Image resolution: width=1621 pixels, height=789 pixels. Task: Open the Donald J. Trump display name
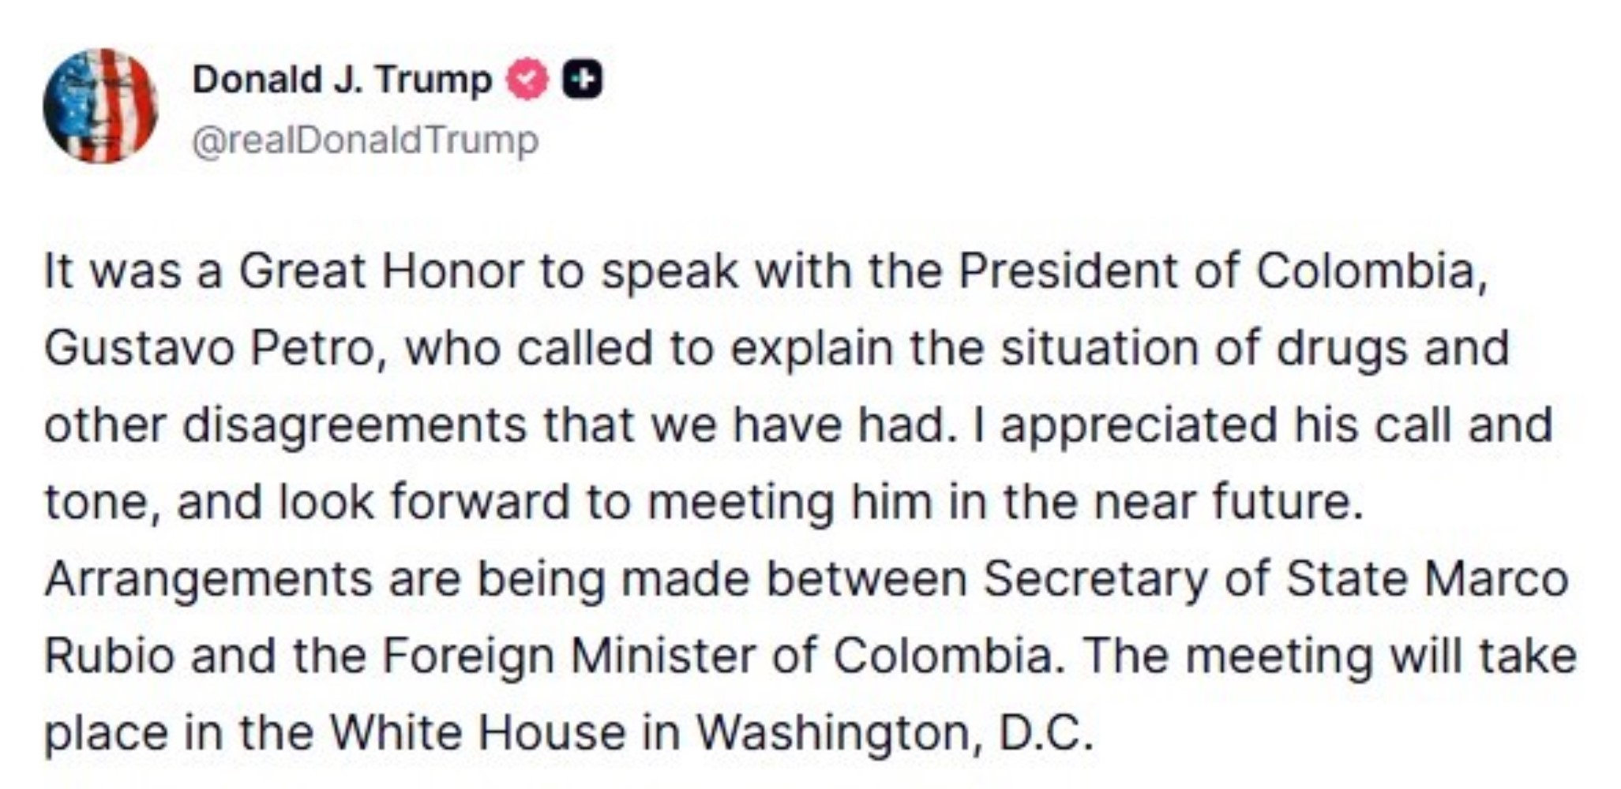341,80
